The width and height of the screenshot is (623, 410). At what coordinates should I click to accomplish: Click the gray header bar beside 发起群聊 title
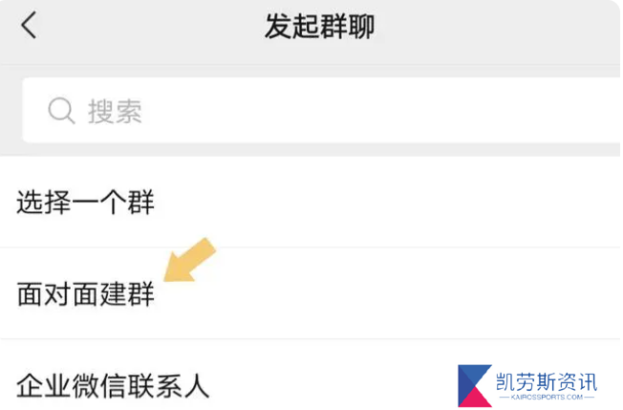click(497, 26)
